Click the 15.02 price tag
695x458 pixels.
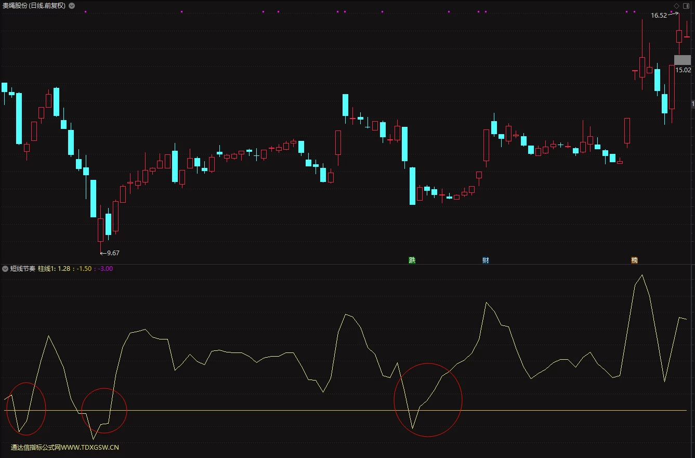tap(683, 70)
